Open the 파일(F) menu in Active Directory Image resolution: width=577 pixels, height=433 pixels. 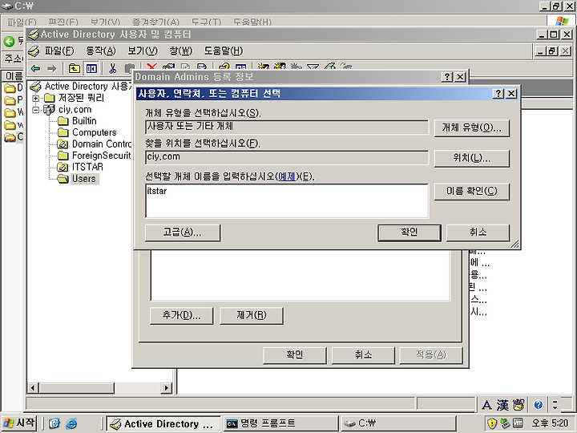click(59, 51)
